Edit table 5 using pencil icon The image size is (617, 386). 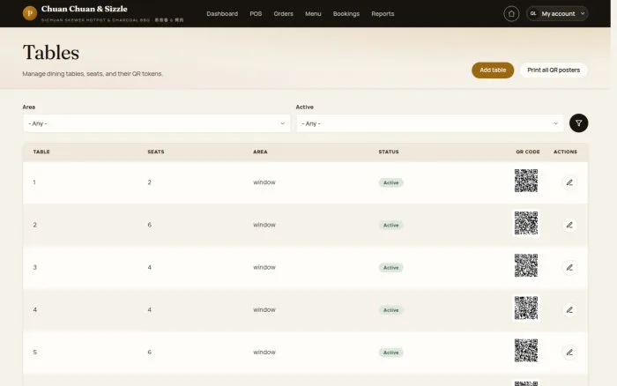569,353
